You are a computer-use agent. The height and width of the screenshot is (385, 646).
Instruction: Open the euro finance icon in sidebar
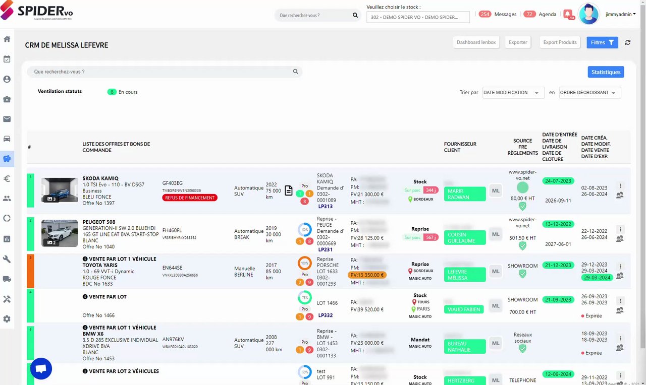(x=7, y=178)
